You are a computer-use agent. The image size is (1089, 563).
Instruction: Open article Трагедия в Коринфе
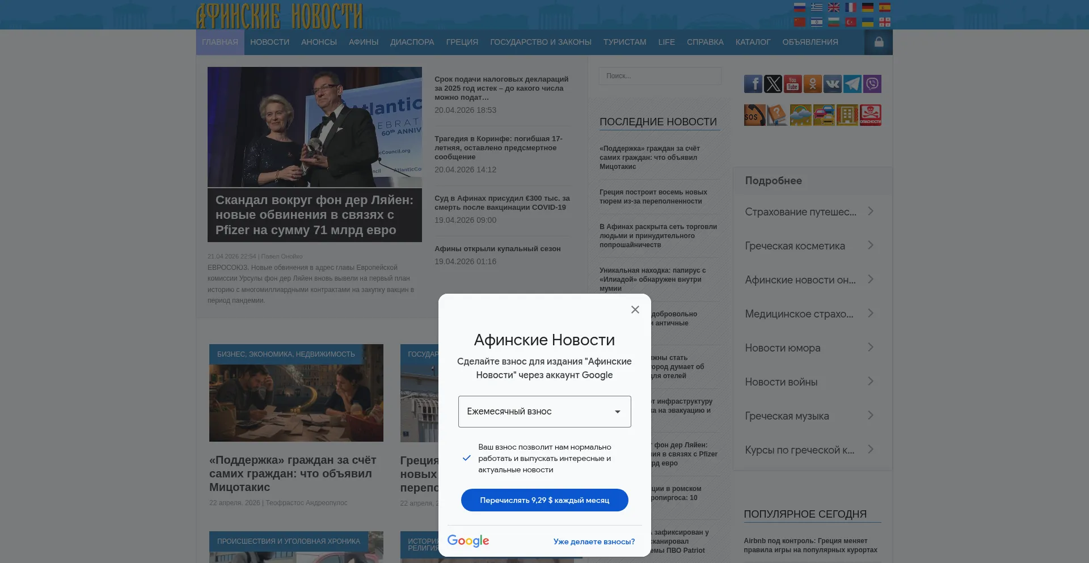tap(499, 148)
